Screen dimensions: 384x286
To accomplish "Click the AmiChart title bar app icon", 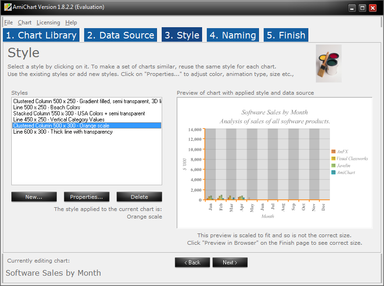I will pos(8,7).
